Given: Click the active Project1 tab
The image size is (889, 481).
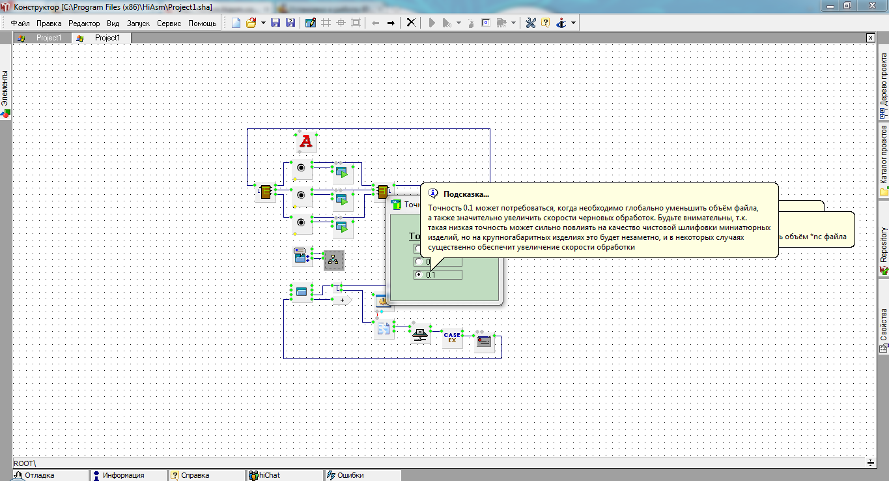Looking at the screenshot, I should point(102,38).
